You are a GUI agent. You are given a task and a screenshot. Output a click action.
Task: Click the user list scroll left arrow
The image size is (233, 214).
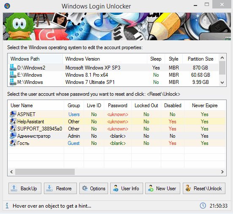click(x=11, y=172)
